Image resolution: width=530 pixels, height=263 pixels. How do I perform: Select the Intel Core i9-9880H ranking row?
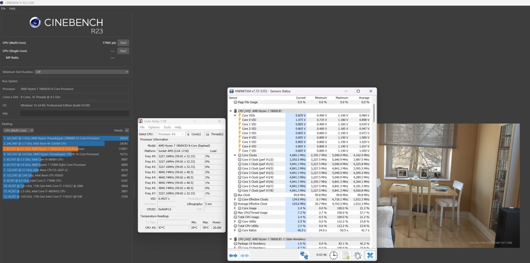click(66, 159)
